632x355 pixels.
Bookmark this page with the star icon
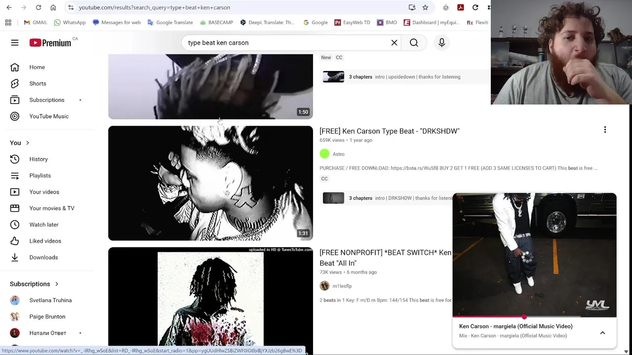pyautogui.click(x=425, y=7)
